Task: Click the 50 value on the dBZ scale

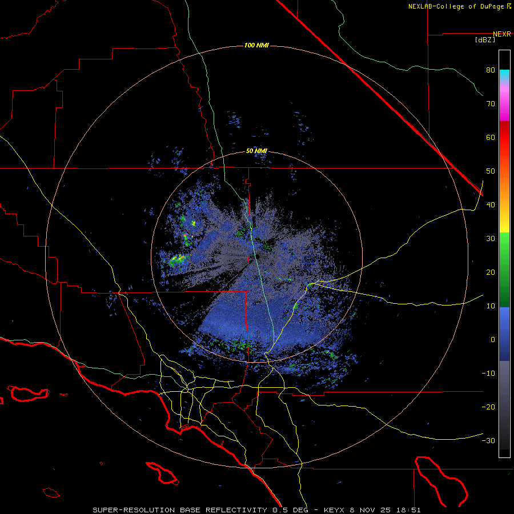Action: coord(491,171)
